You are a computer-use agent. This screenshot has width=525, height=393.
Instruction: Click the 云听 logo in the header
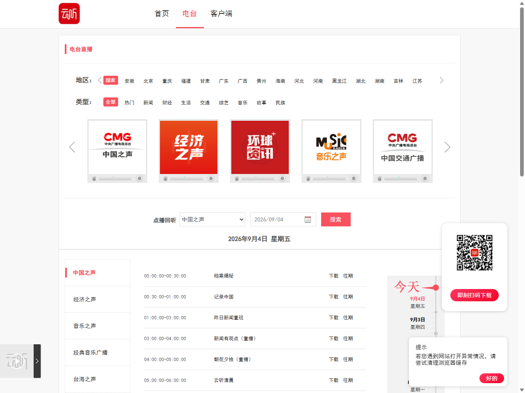(x=69, y=14)
